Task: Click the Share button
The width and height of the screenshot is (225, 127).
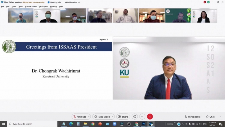Action: 123,117
